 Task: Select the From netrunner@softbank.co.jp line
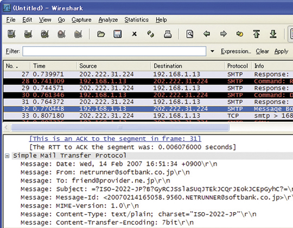tap(105, 172)
